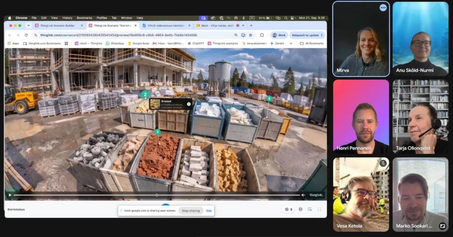453x237 pixels.
Task: Open the History menu
Action: tap(67, 18)
